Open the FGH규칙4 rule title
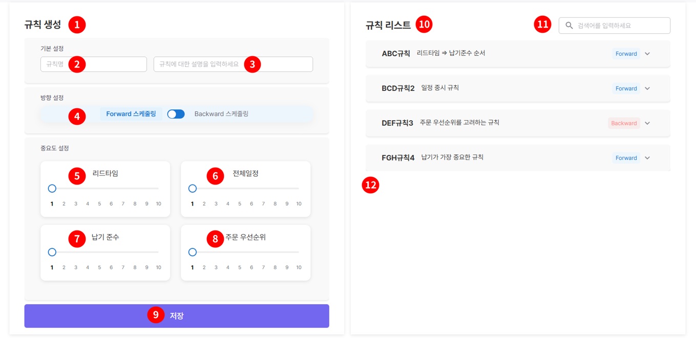696x344 pixels. (398, 158)
